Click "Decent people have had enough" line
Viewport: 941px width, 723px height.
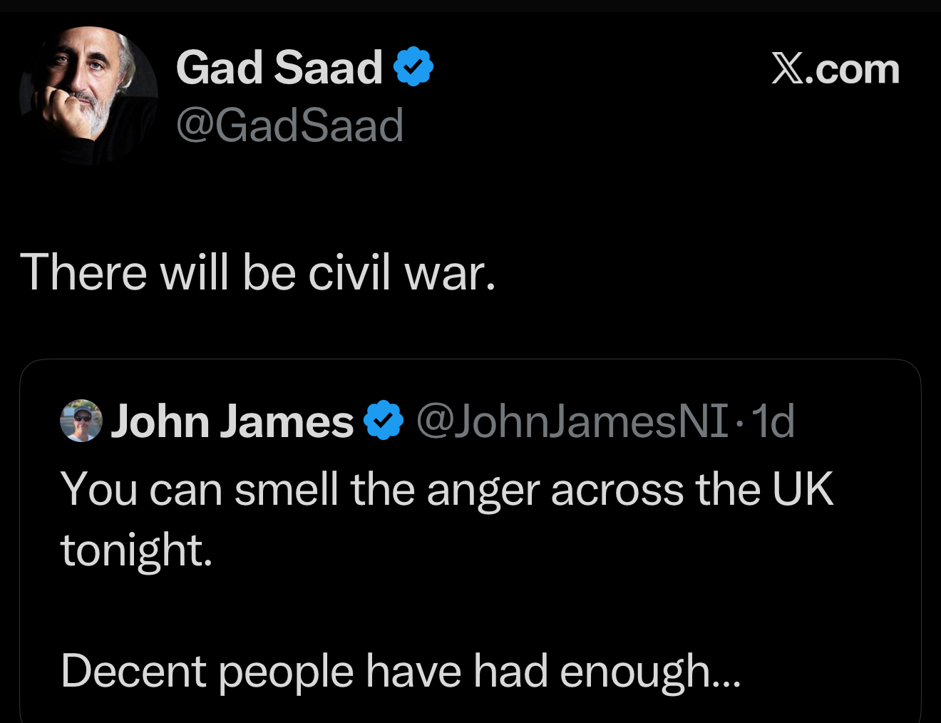click(x=385, y=672)
